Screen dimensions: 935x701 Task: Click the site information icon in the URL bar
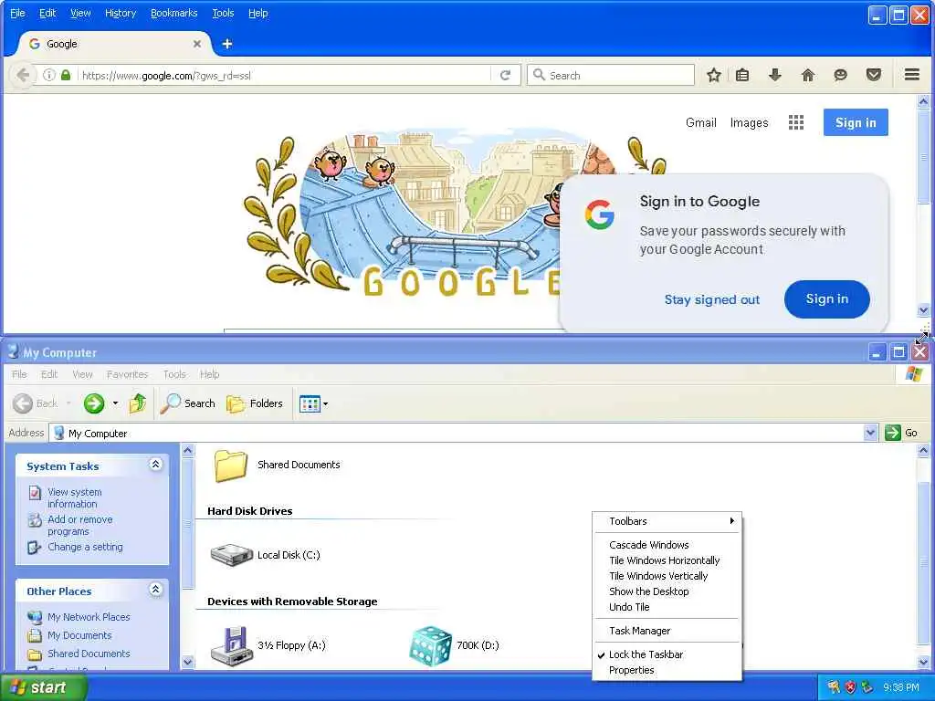[49, 75]
